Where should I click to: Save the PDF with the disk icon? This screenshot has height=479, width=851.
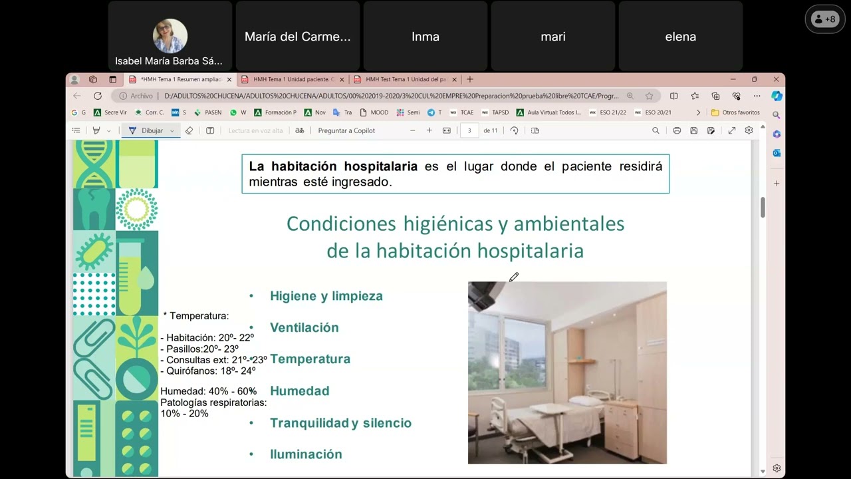694,130
